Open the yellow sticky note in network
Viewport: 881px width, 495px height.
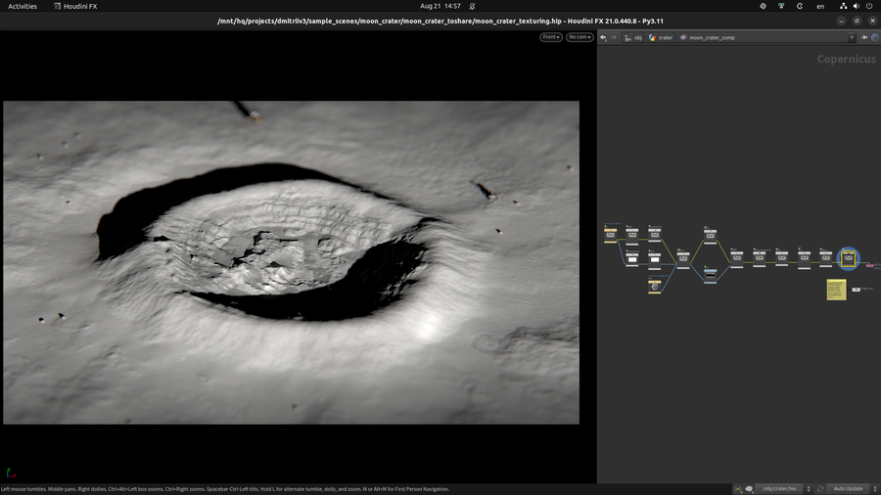coord(836,290)
